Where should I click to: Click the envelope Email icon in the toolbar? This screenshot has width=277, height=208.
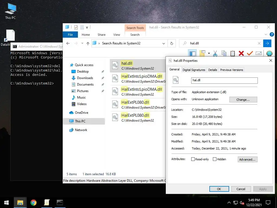point(258,53)
